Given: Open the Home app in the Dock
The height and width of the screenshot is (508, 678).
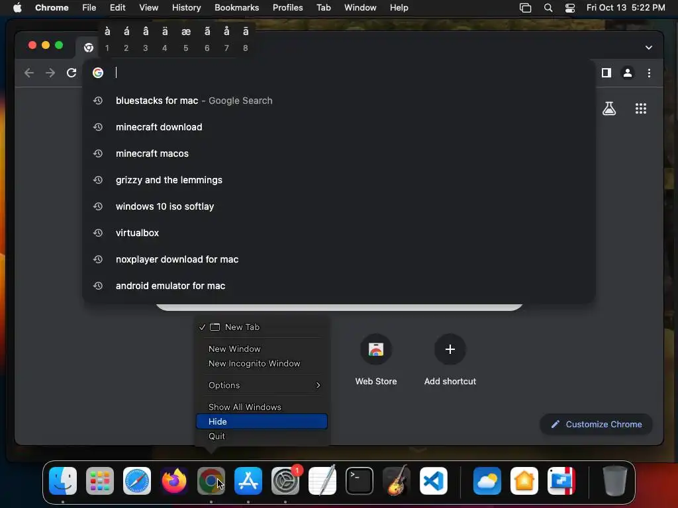Looking at the screenshot, I should coord(524,480).
